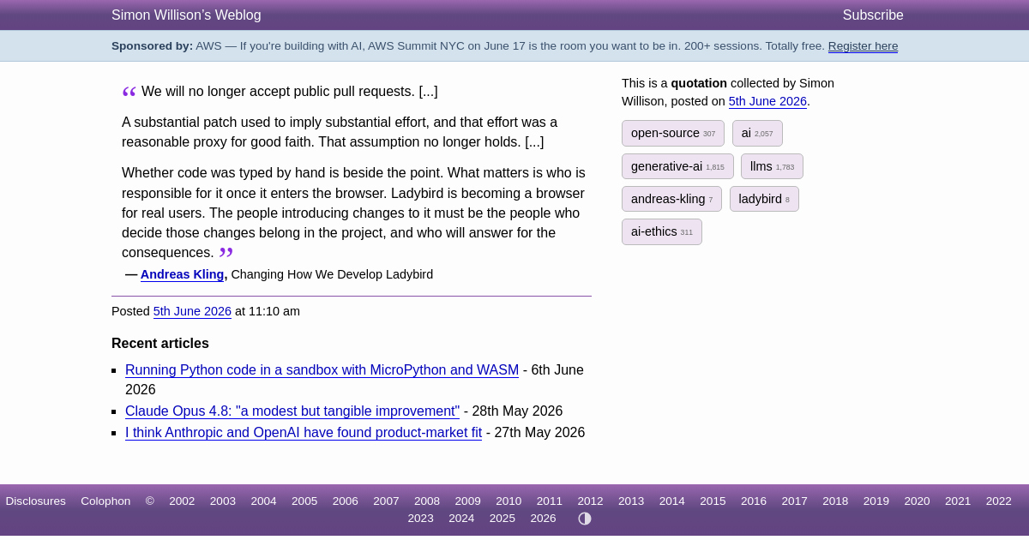Click the 'Recent articles' heading
This screenshot has width=1029, height=540.
(160, 344)
